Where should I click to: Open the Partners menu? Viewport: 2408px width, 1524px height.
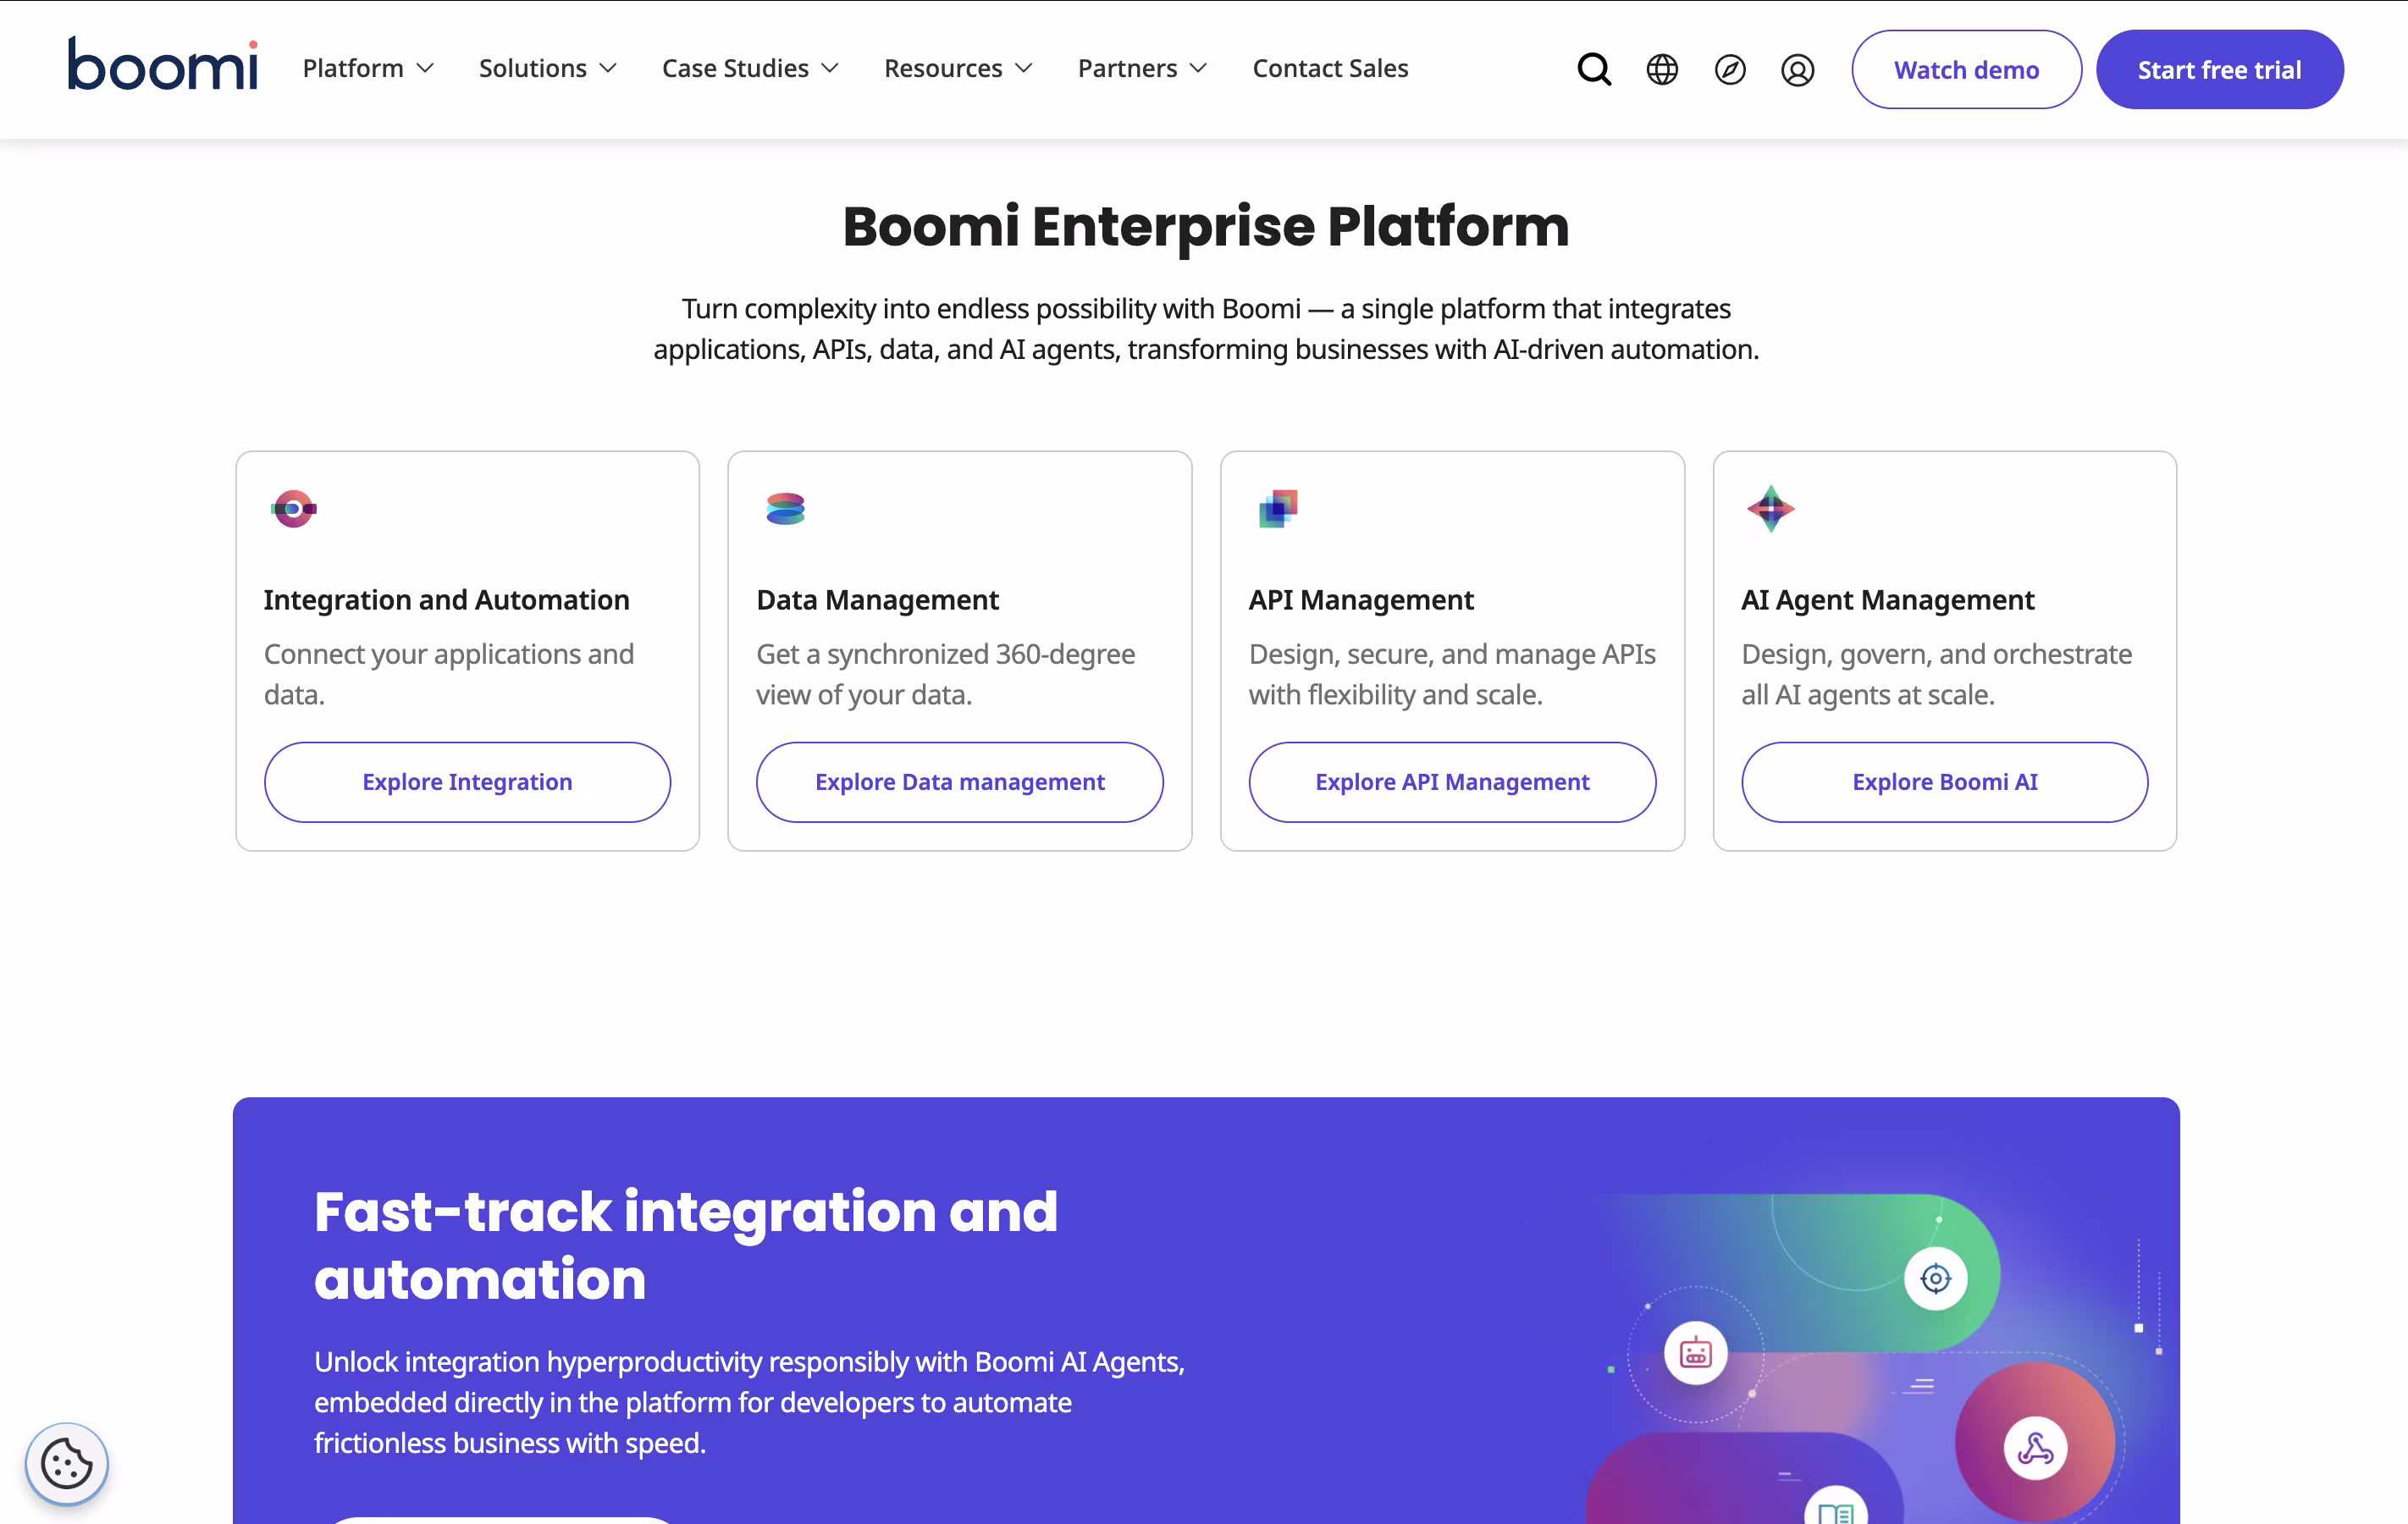click(x=1142, y=68)
